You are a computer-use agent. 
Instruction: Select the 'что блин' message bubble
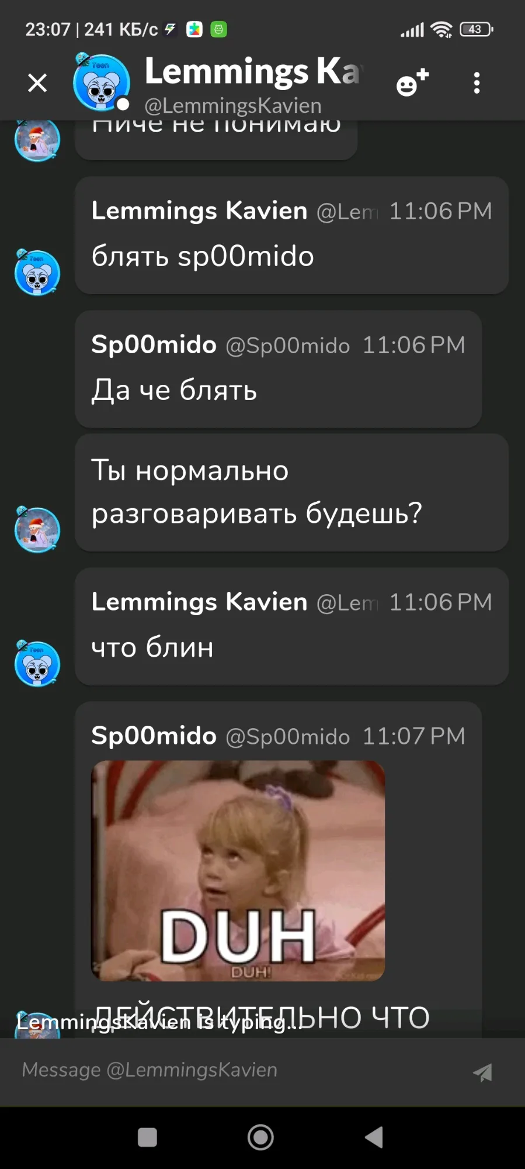291,626
